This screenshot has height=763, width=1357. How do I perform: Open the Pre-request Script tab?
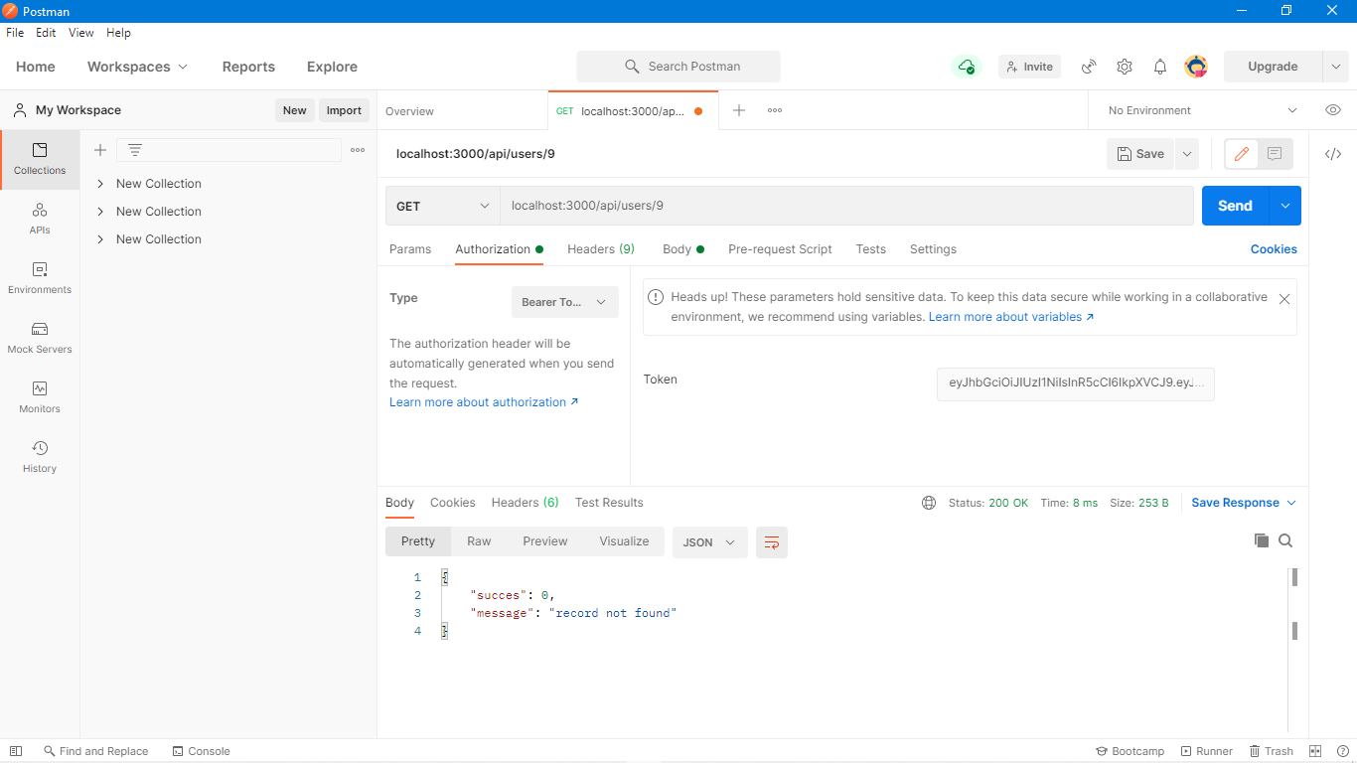(x=780, y=249)
